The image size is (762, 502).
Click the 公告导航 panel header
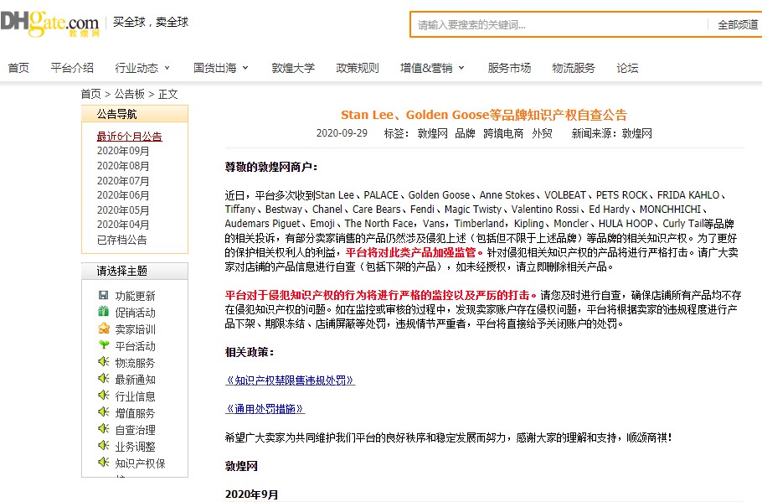click(135, 114)
